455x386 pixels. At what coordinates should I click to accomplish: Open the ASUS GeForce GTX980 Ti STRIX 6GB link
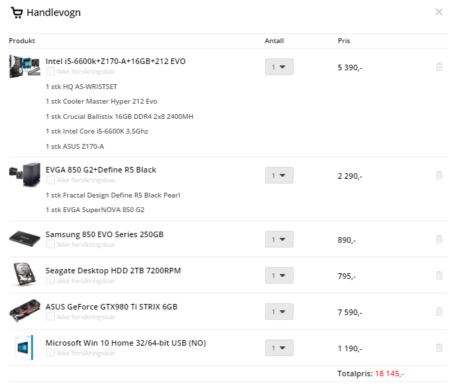point(111,307)
